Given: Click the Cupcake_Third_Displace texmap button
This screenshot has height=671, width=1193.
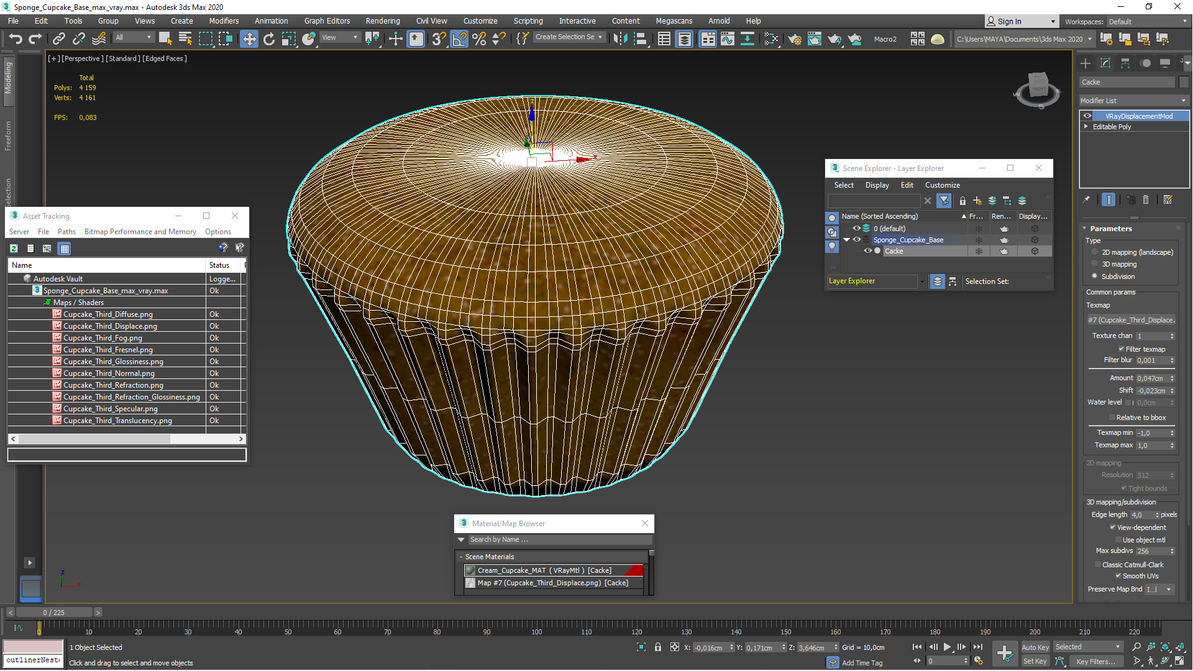Looking at the screenshot, I should click(x=1131, y=320).
